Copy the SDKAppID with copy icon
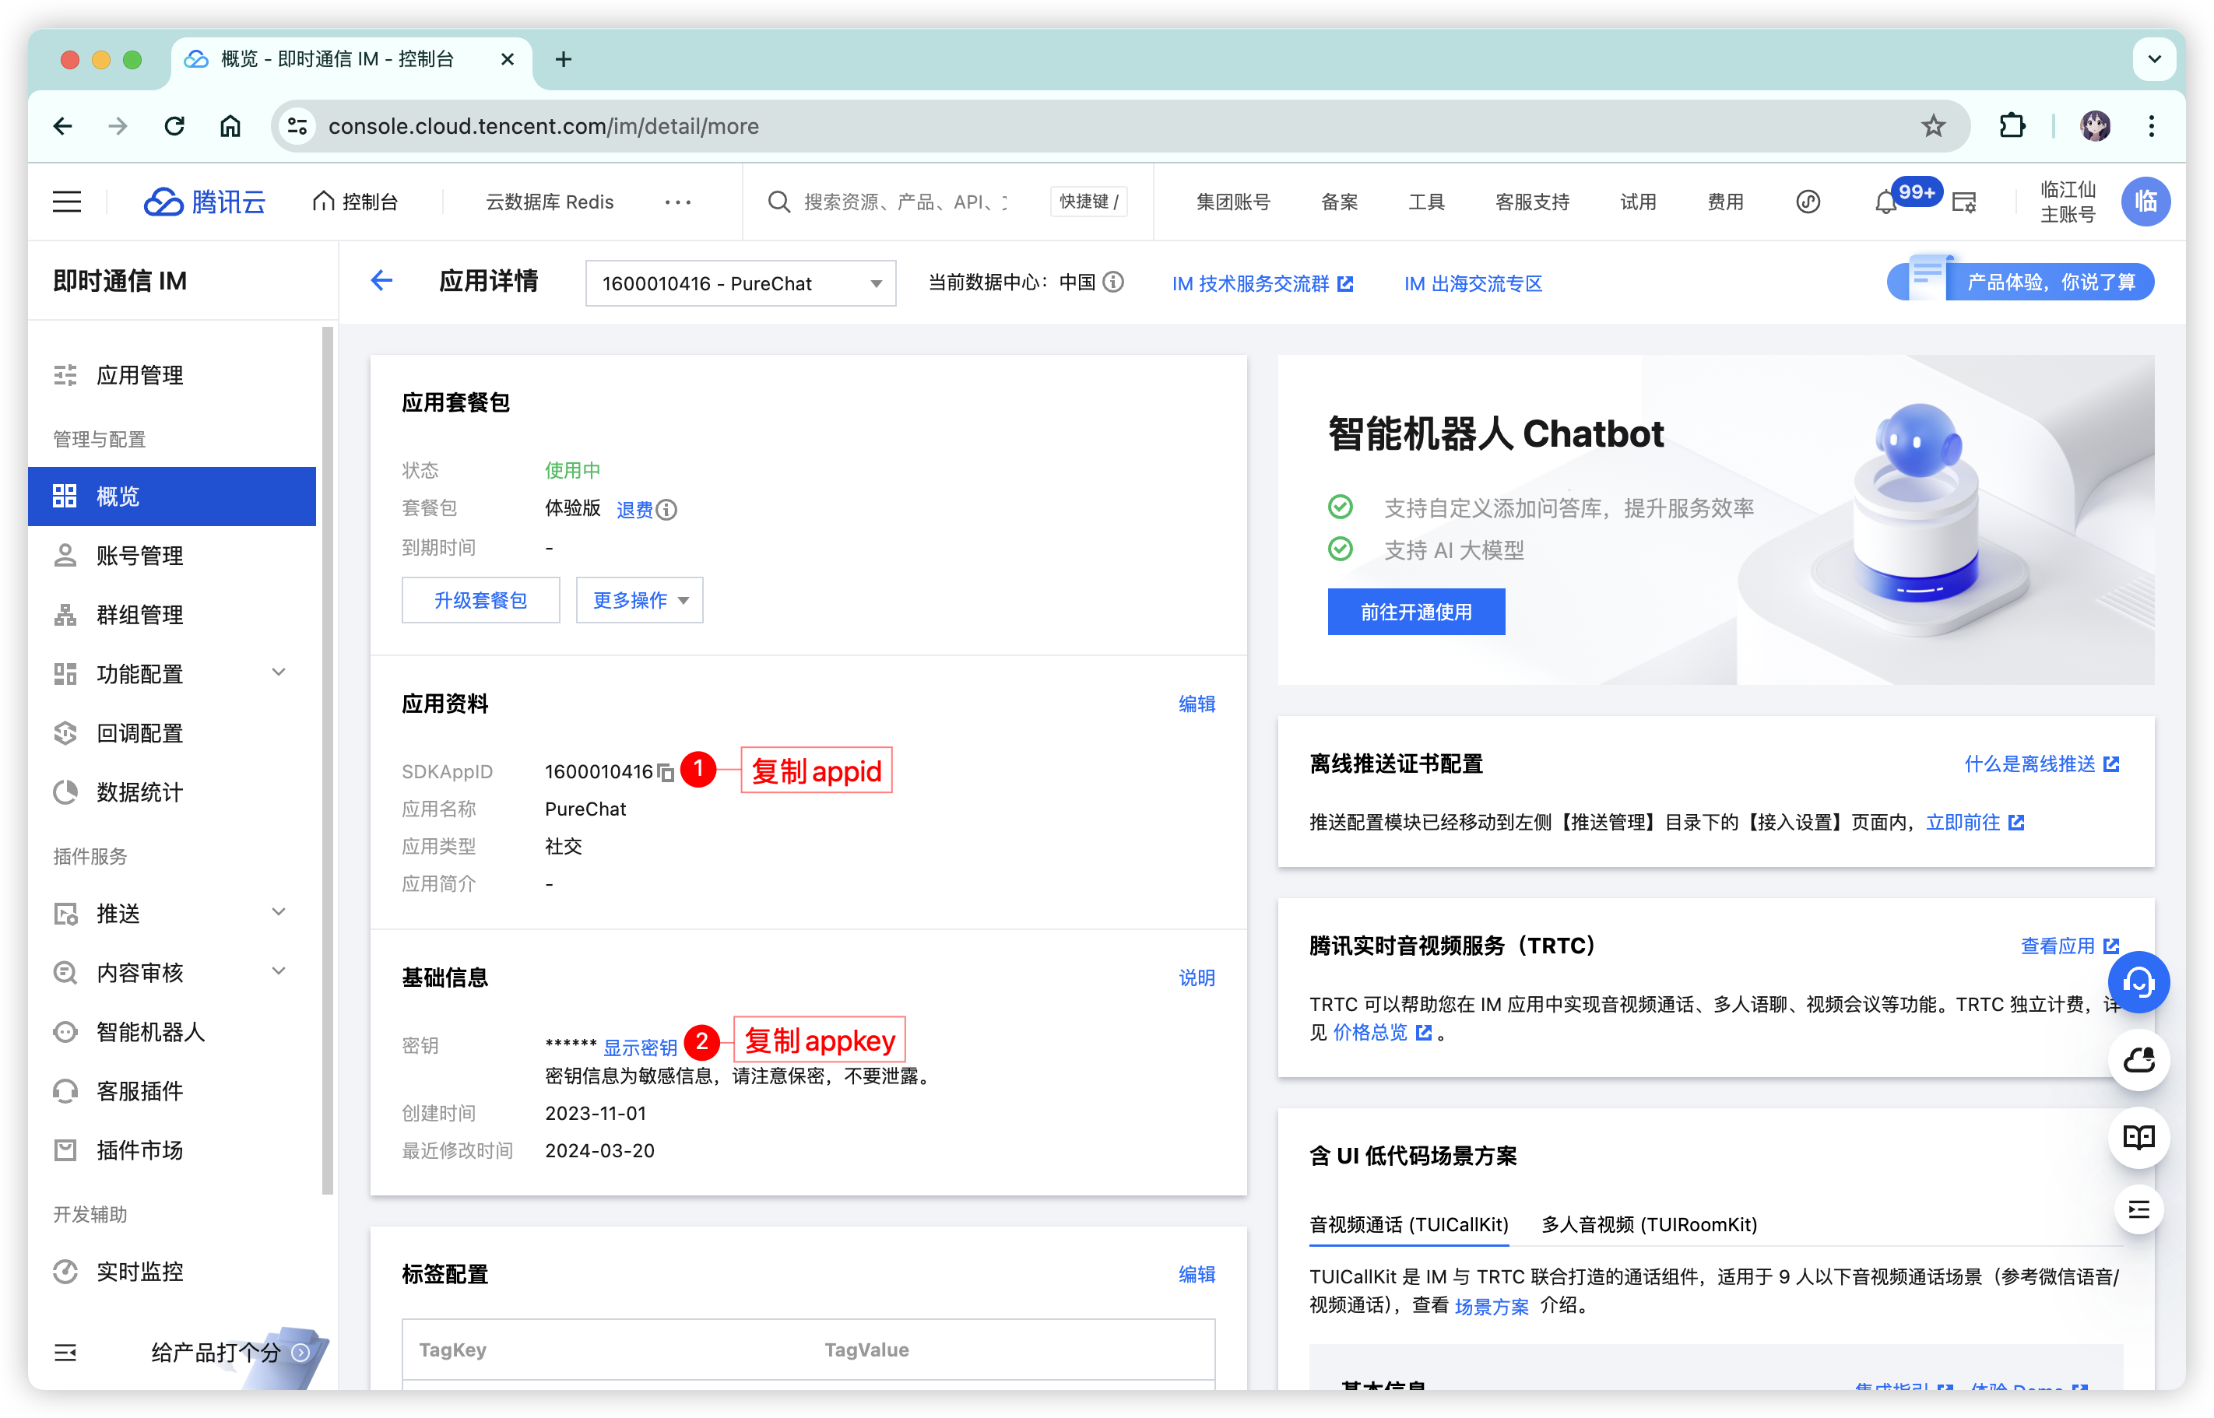This screenshot has width=2214, height=1418. (665, 771)
